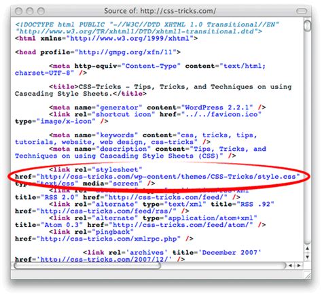322x295 pixels.
Task: Click the vertical scrollbar up arrow
Action: (307, 249)
